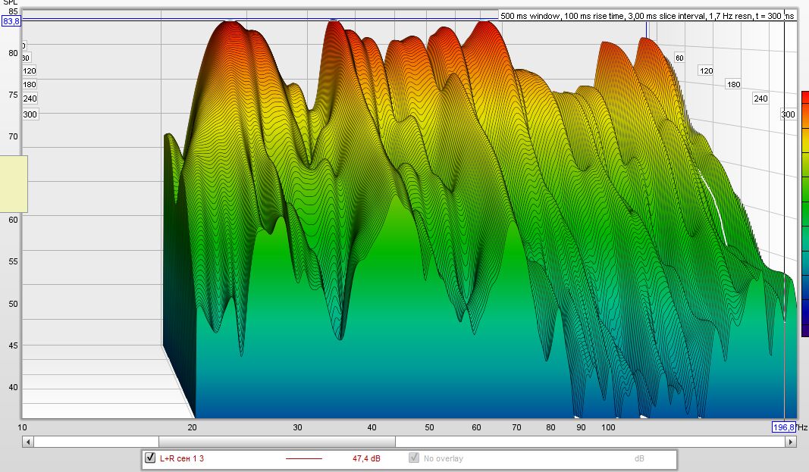Viewport: 809px width, 472px height.
Task: Click the waterfall settings caption text
Action: pyautogui.click(x=647, y=15)
